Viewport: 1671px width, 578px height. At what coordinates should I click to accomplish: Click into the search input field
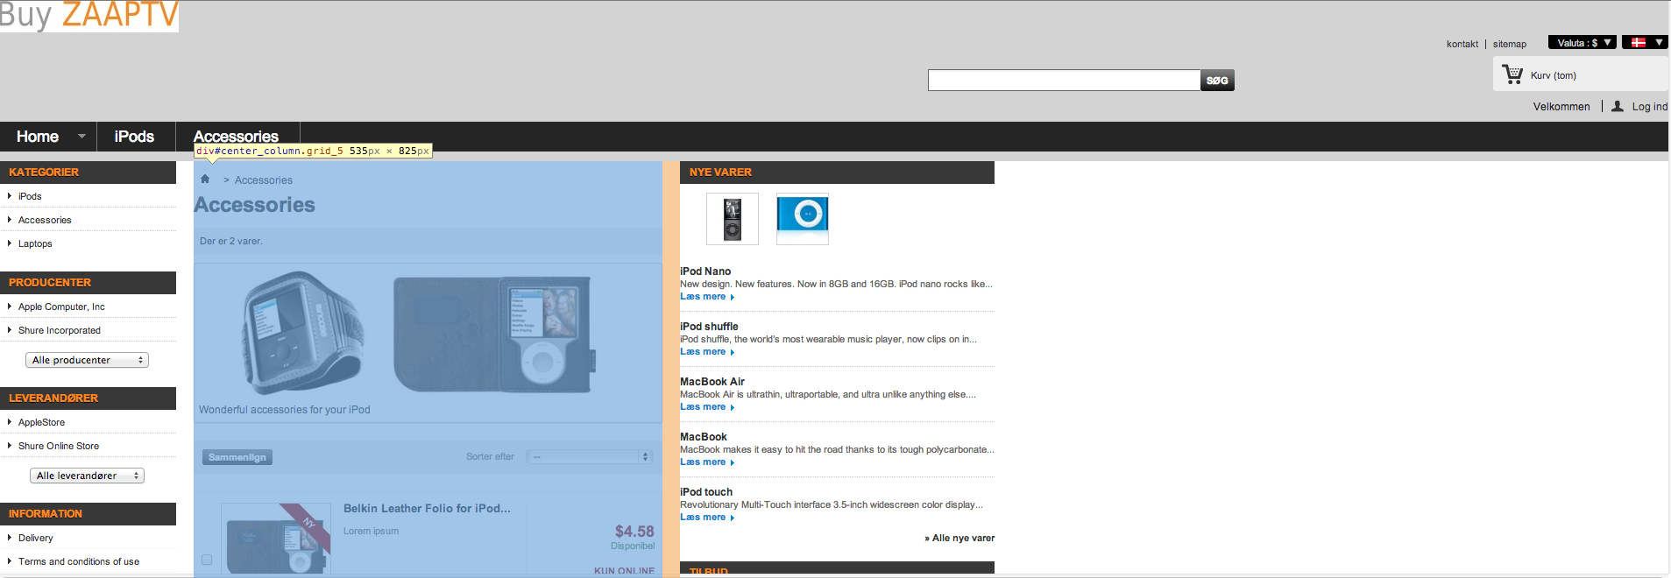pyautogui.click(x=1064, y=81)
